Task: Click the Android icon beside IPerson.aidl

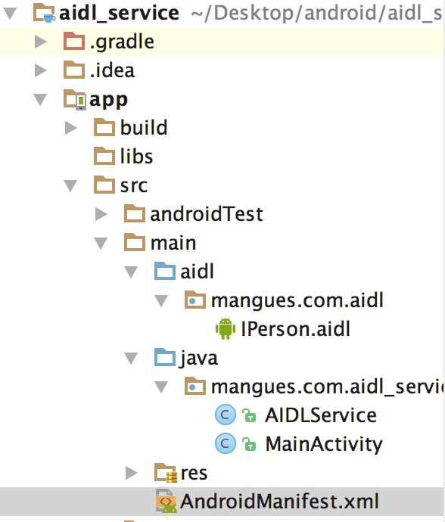Action: pyautogui.click(x=226, y=328)
